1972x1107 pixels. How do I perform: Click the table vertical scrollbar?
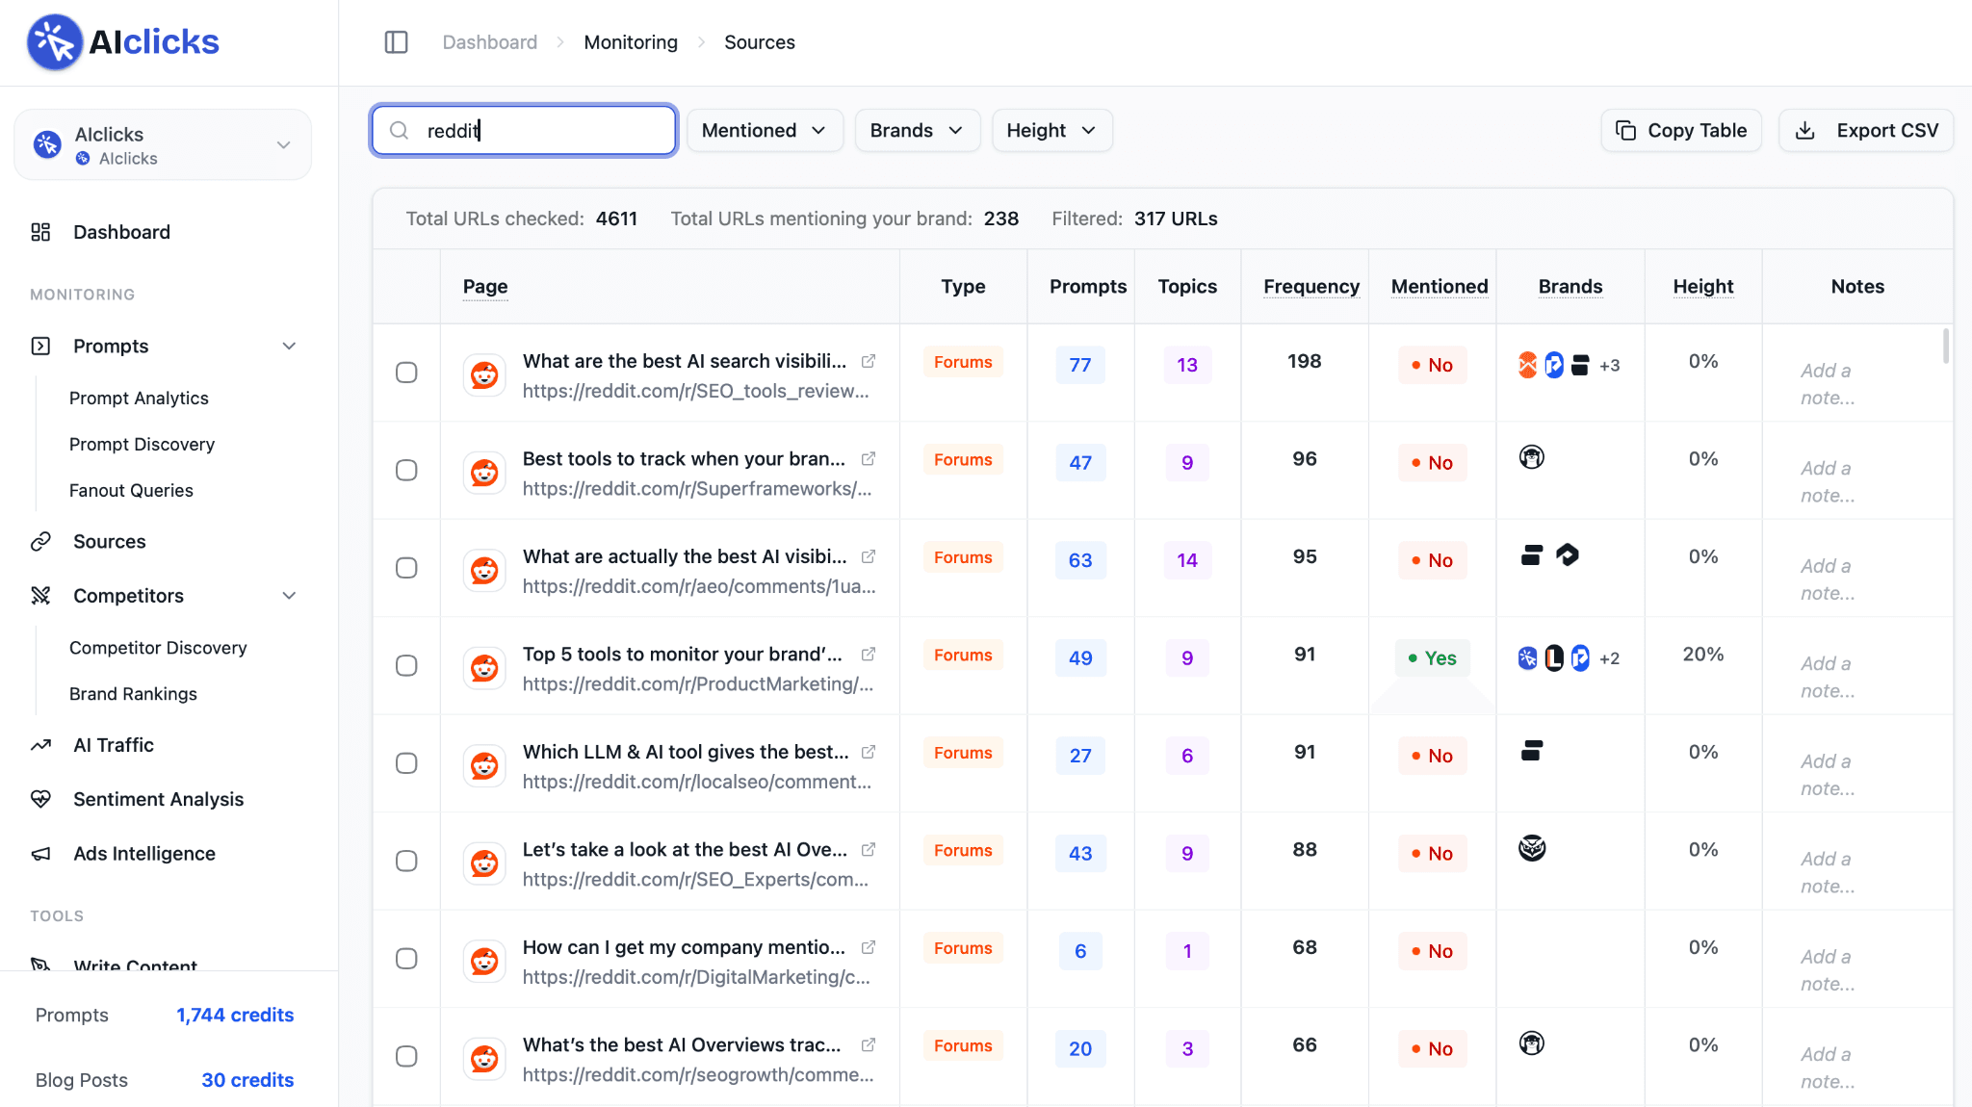coord(1945,347)
